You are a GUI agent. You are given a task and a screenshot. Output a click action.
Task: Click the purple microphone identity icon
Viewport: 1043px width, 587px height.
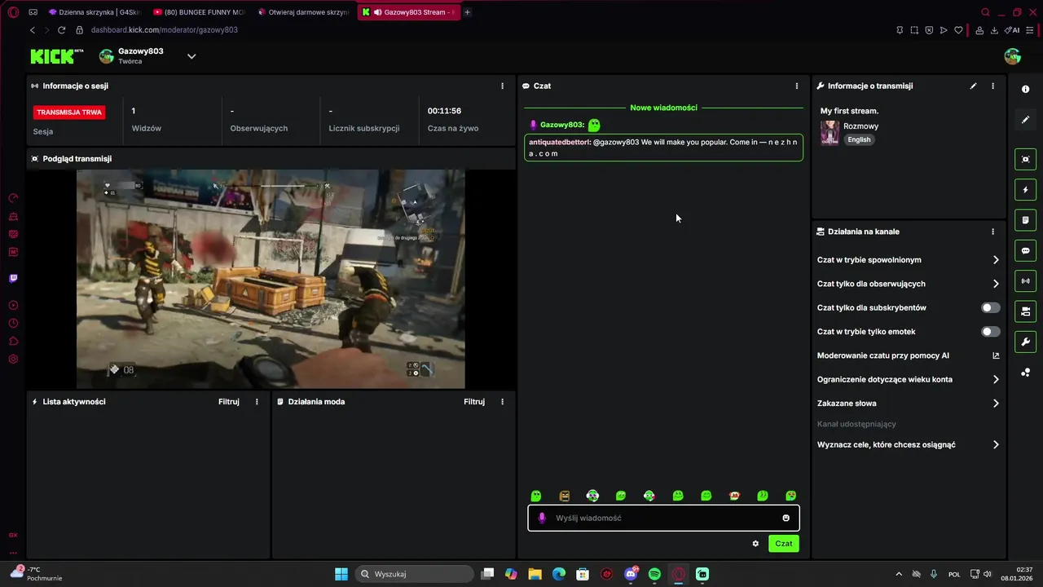542,518
